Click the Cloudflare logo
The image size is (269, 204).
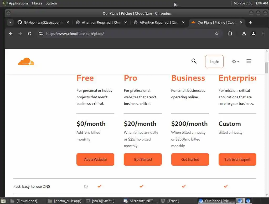[x=26, y=62]
